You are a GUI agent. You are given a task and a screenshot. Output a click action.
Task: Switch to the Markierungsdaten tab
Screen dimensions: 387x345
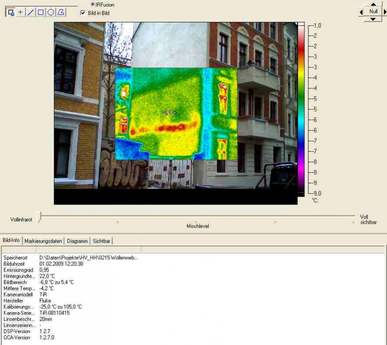(x=43, y=241)
